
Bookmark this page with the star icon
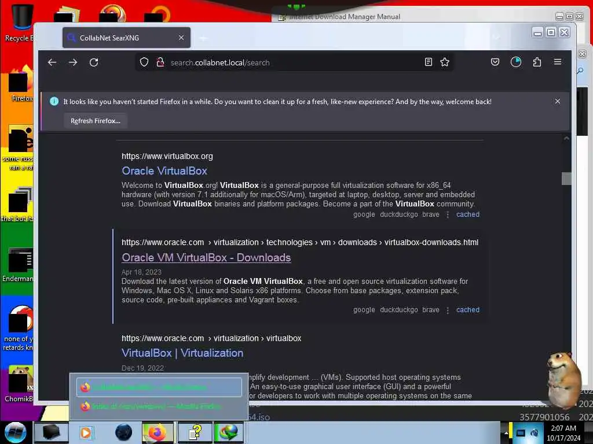(x=445, y=62)
